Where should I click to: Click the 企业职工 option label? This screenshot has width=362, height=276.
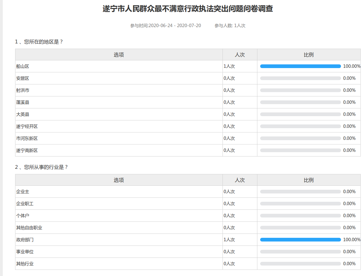(25, 204)
